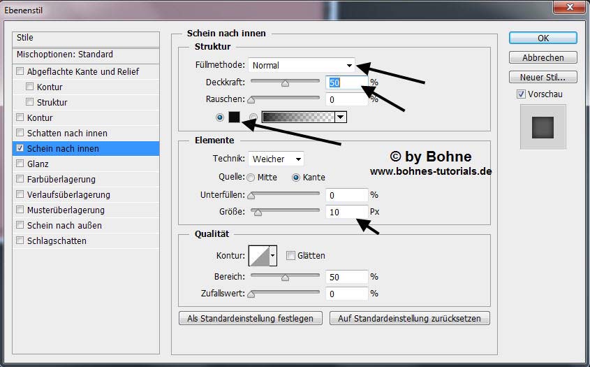The width and height of the screenshot is (590, 367).
Task: Toggle the Vorschau preview checkbox
Action: pos(521,94)
